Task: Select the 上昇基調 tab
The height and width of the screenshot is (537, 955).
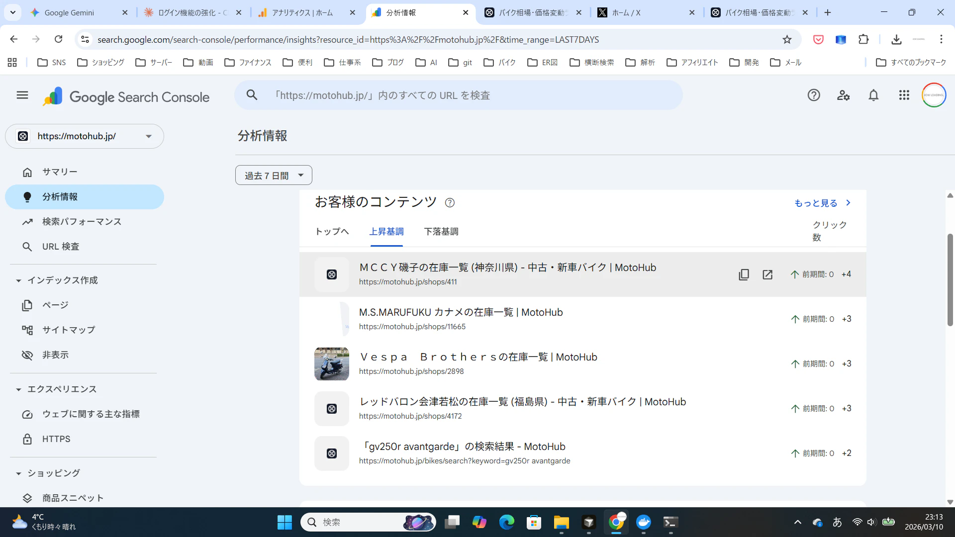Action: coord(386,232)
